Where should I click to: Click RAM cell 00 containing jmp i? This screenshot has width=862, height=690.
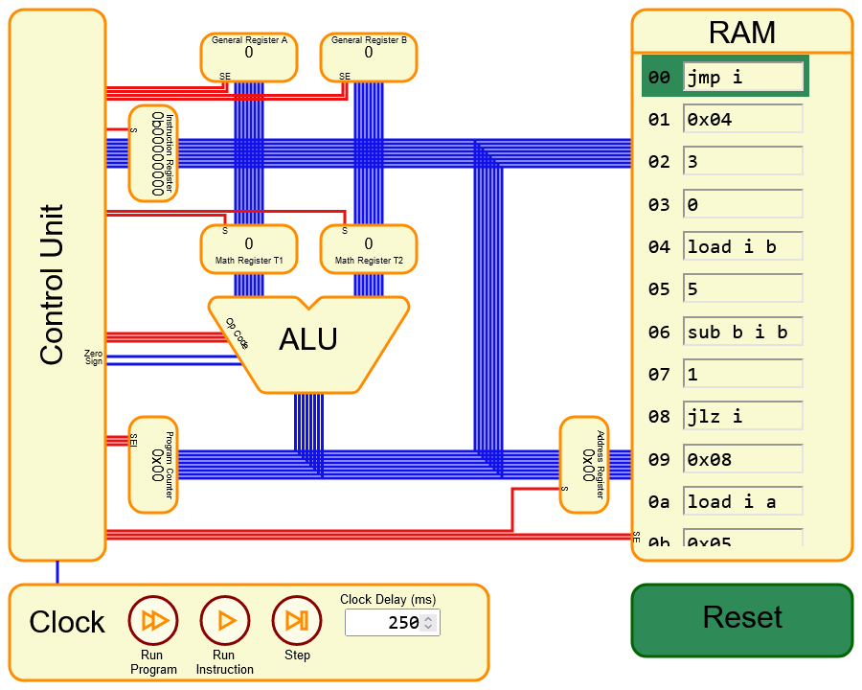click(x=742, y=77)
